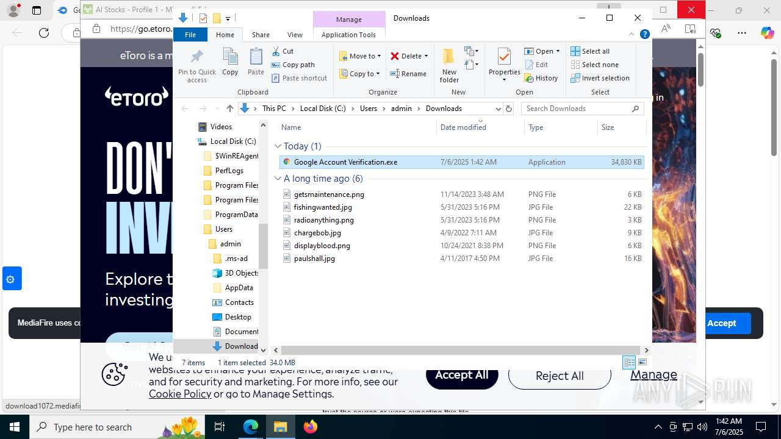The width and height of the screenshot is (781, 439).
Task: Select Google Account Verification.exe file
Action: click(462, 162)
